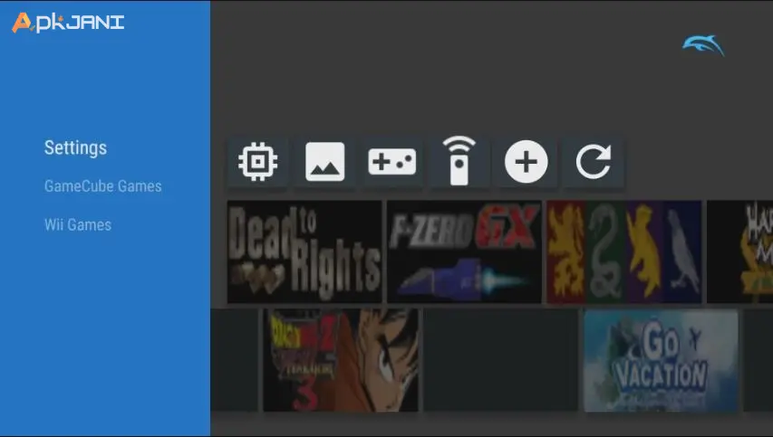The height and width of the screenshot is (437, 773).
Task: Select the blank tile left of Go Vacation
Action: (x=501, y=360)
